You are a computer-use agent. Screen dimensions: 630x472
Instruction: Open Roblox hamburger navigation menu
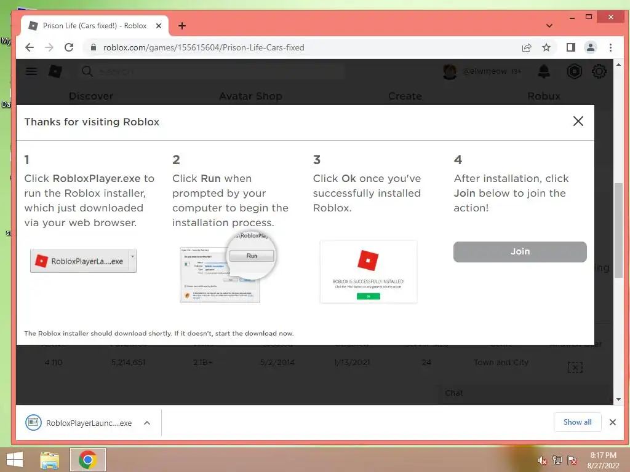pos(31,71)
